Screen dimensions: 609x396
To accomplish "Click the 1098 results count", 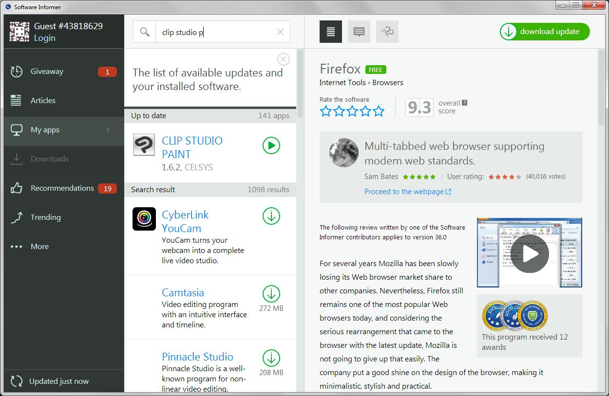I will click(268, 190).
